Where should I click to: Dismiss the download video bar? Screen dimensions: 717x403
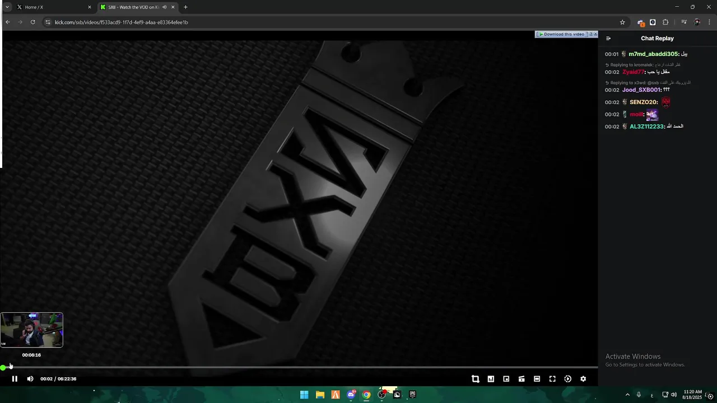[x=595, y=34]
